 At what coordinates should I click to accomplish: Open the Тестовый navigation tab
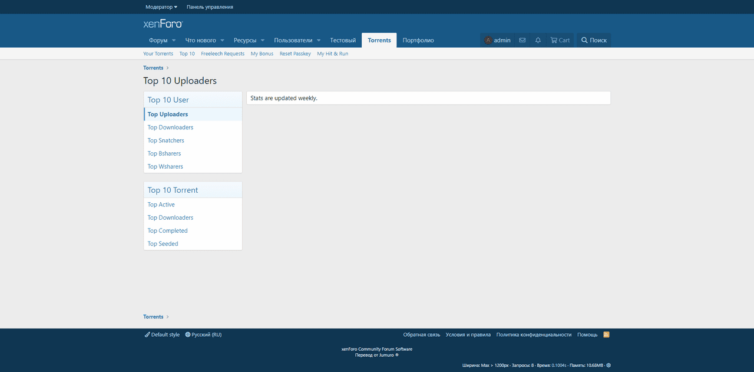[343, 41]
